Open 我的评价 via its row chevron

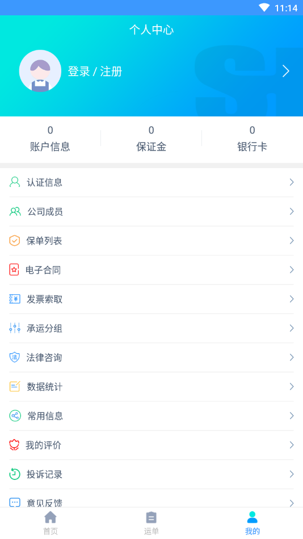291,445
